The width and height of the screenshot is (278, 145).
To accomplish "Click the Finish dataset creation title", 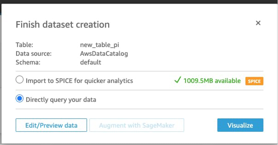I will tap(63, 24).
